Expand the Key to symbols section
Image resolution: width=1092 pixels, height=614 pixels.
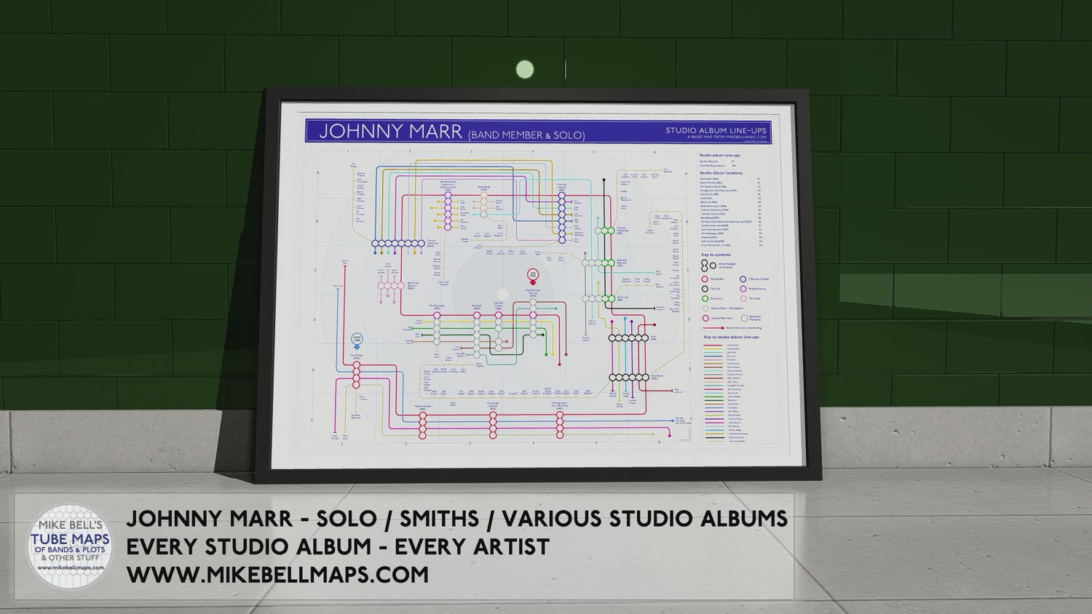(716, 255)
